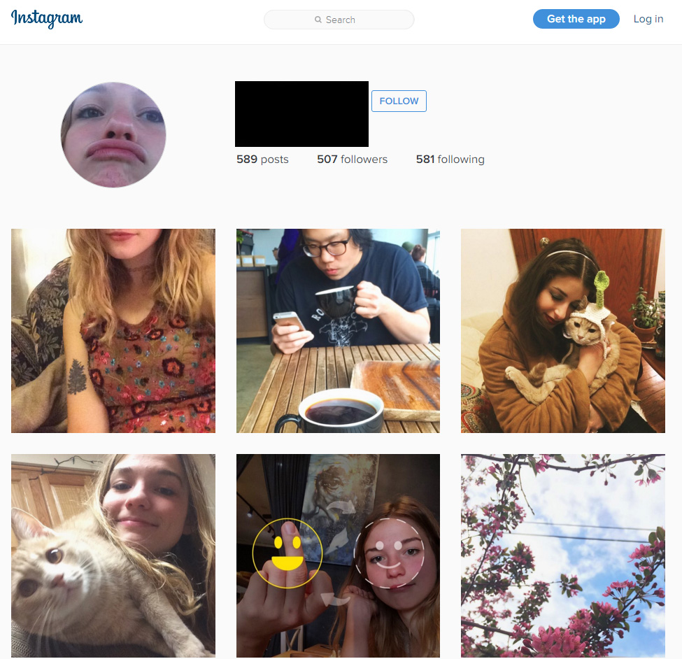Viewport: 682px width, 659px height.
Task: Click the Get the app button
Action: point(576,19)
